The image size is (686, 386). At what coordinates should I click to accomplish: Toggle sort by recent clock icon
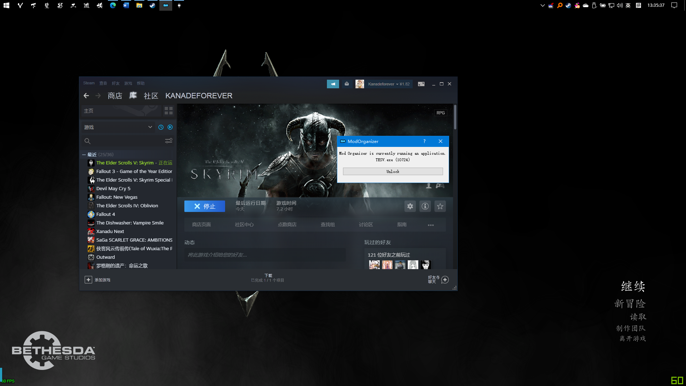pyautogui.click(x=161, y=127)
